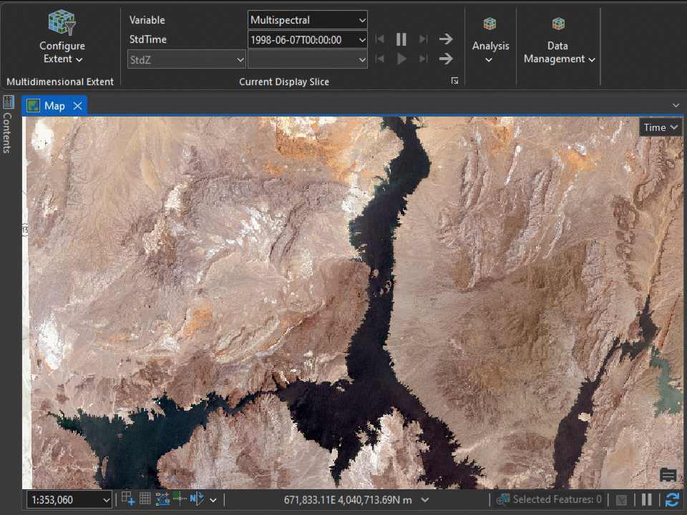
Task: Click the north arrow icon in the status bar
Action: click(x=198, y=499)
